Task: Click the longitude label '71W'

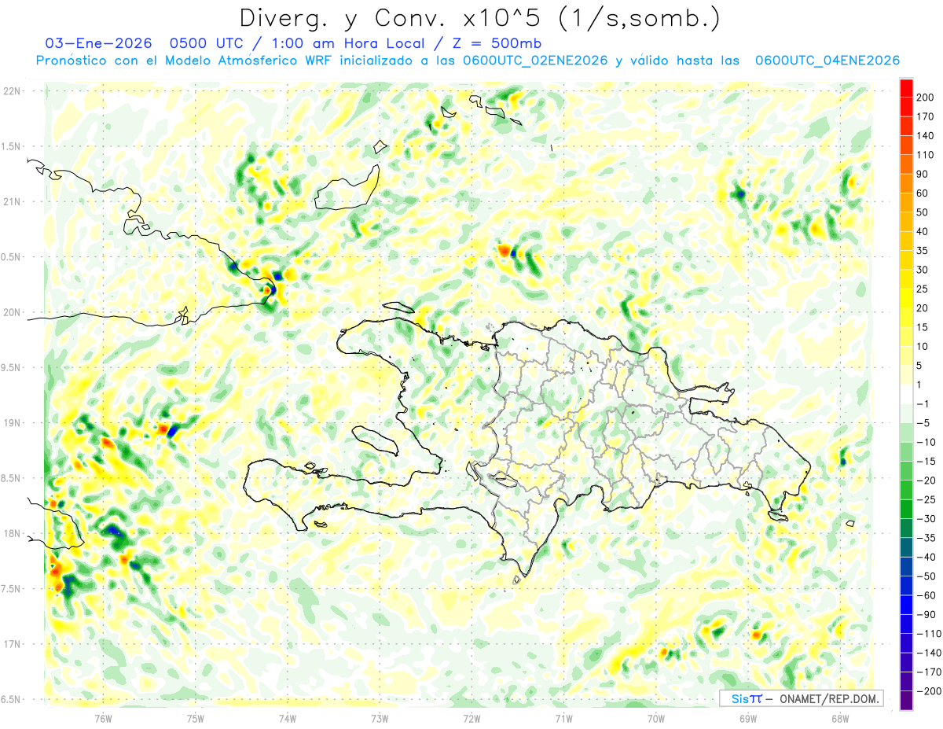Action: [563, 718]
